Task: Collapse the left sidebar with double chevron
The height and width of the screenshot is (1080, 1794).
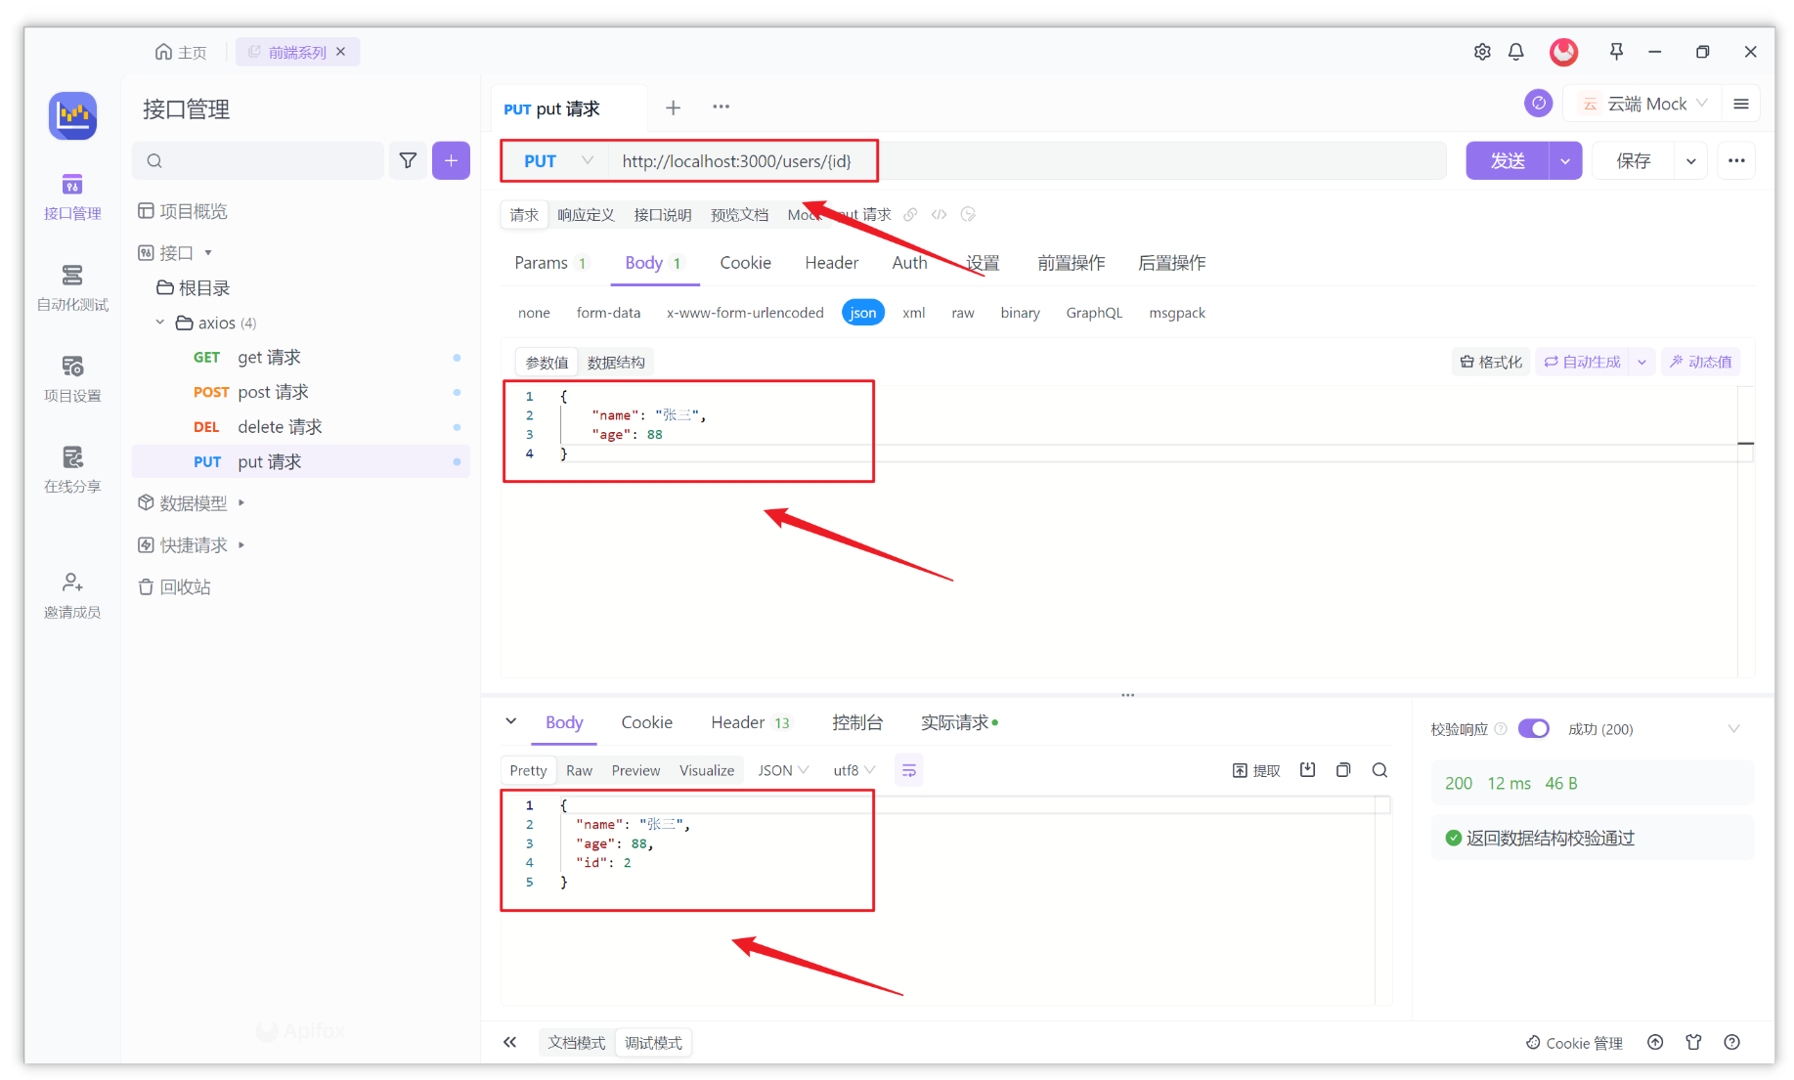Action: tap(510, 1043)
